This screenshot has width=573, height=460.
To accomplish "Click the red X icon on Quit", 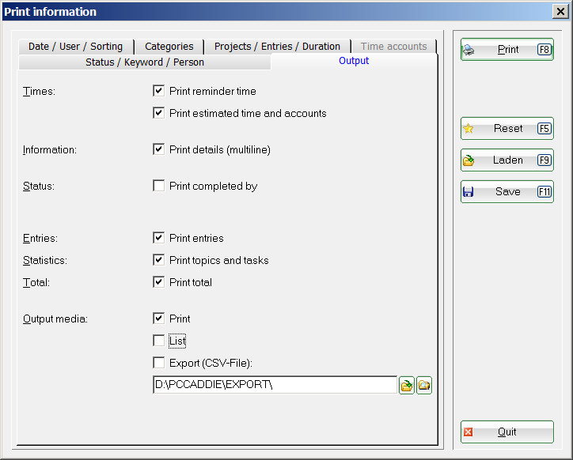I will (x=468, y=432).
